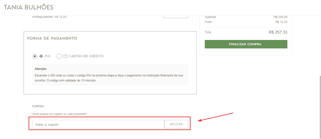Click the QR code instructions paragraph
Image resolution: width=321 pixels, height=139 pixels.
[x=109, y=78]
